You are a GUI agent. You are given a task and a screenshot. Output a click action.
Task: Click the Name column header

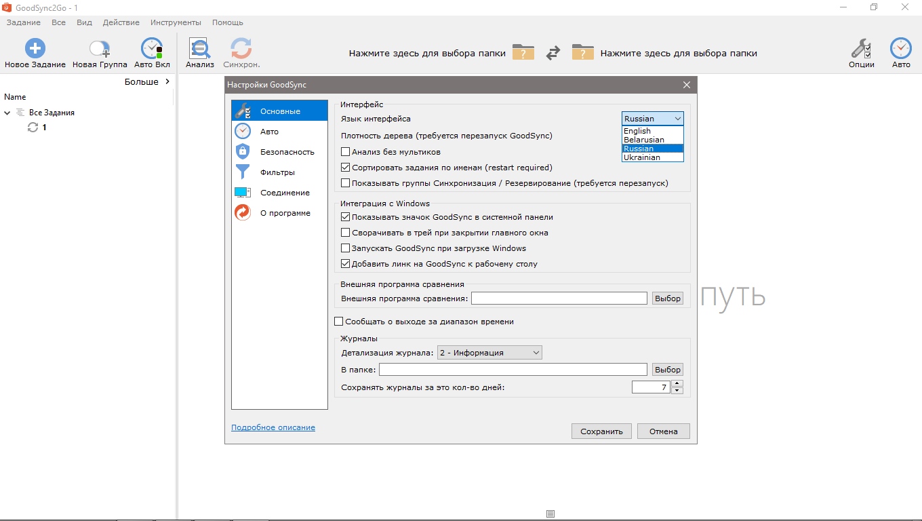(x=15, y=97)
